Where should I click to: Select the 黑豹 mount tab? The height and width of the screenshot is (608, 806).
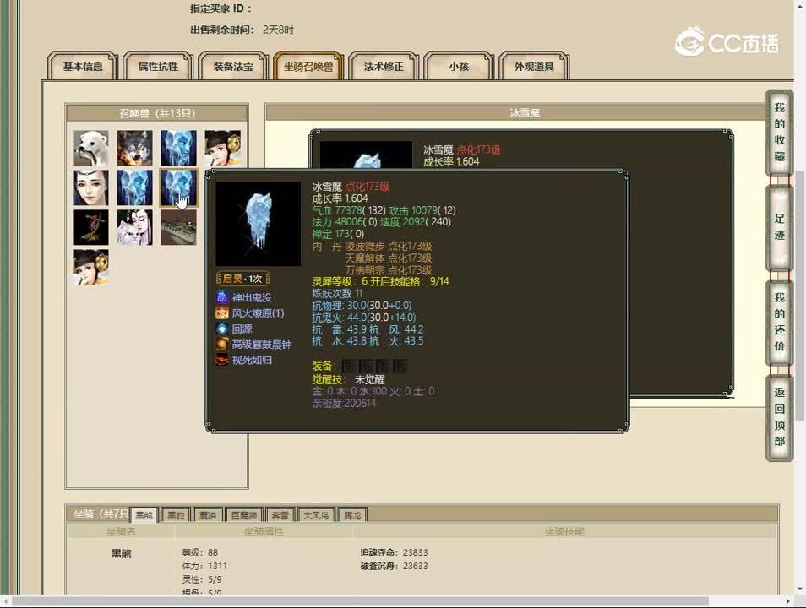[177, 514]
